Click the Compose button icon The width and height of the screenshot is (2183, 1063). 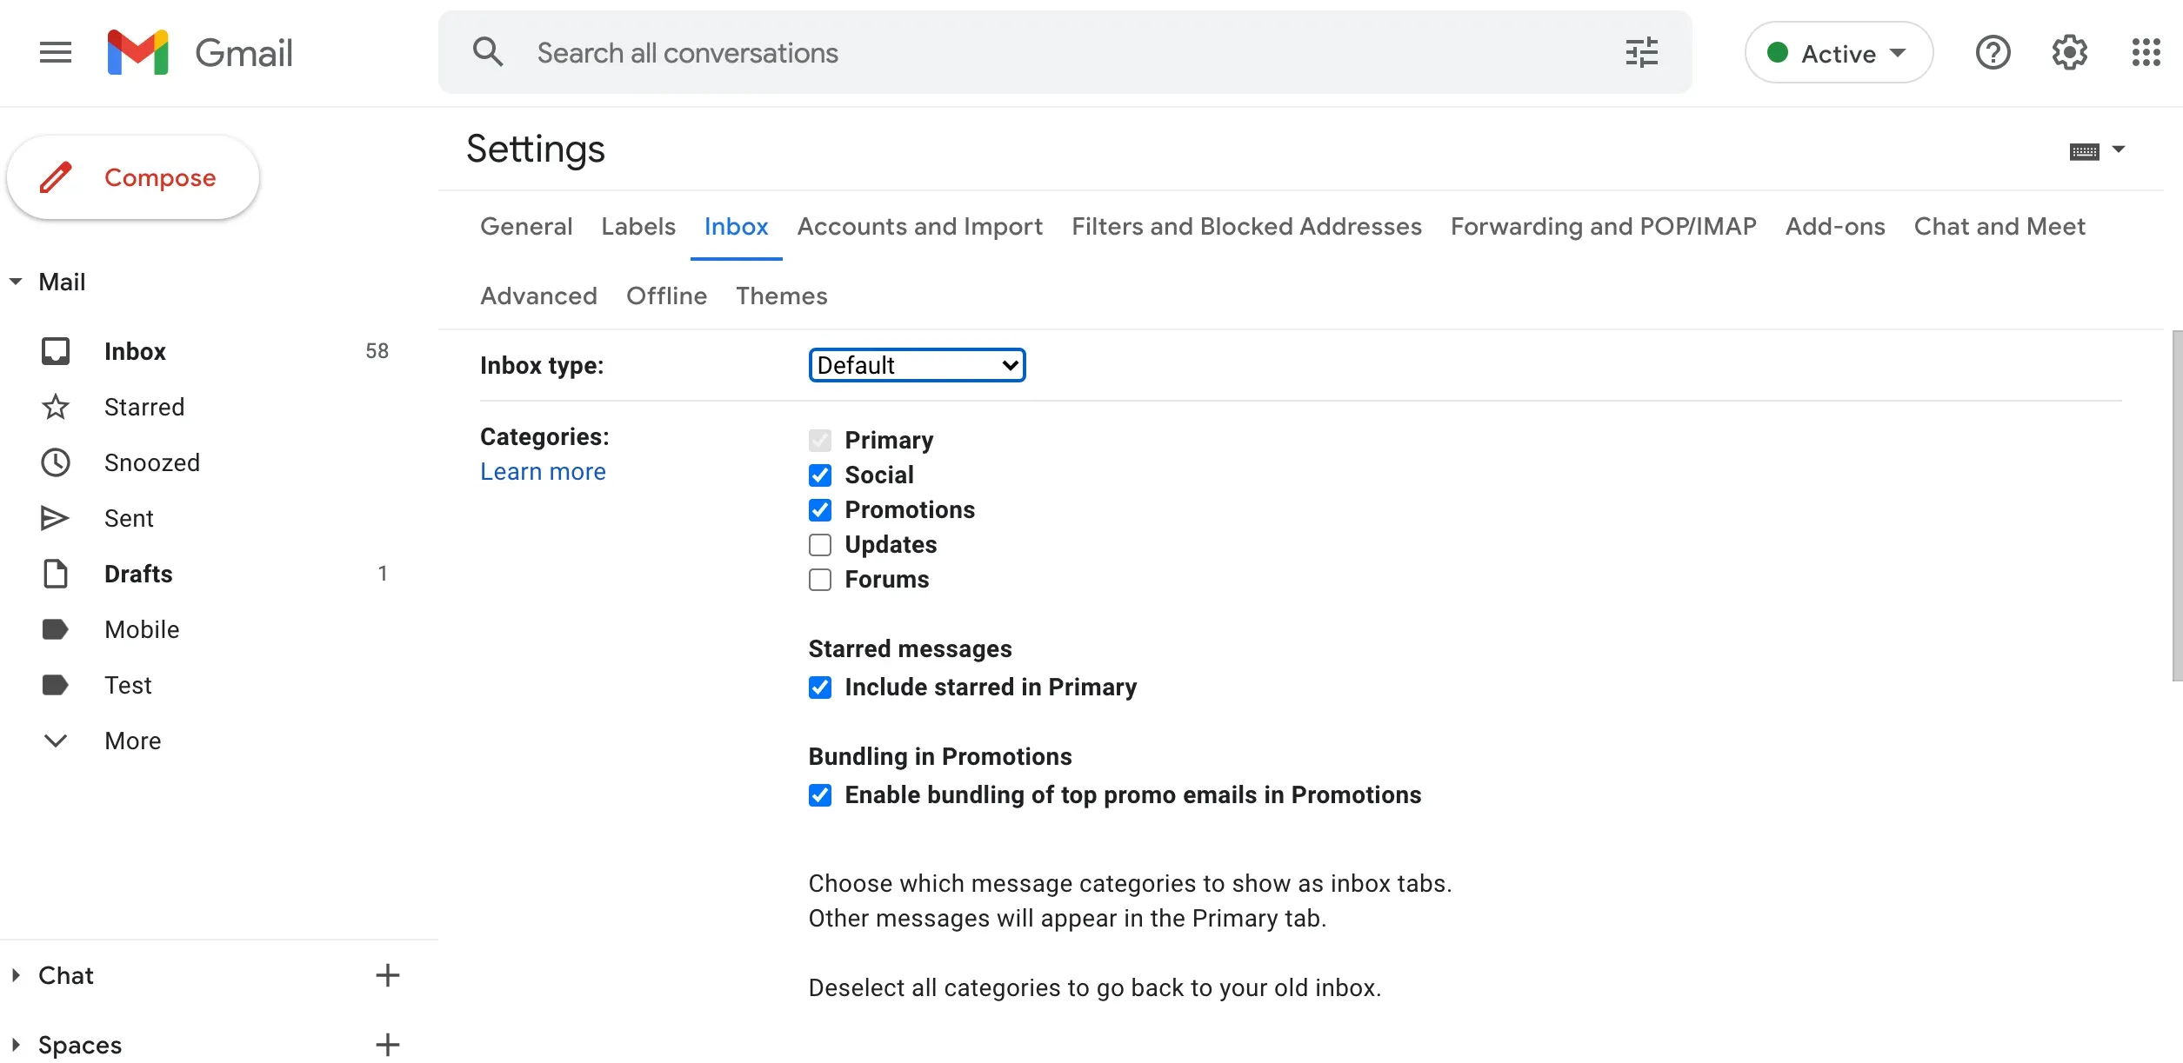click(x=56, y=177)
